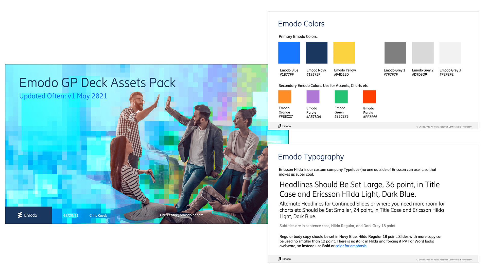Select the Emodo Yellow #F4D35D swatch
The image size is (487, 274).
[x=344, y=53]
